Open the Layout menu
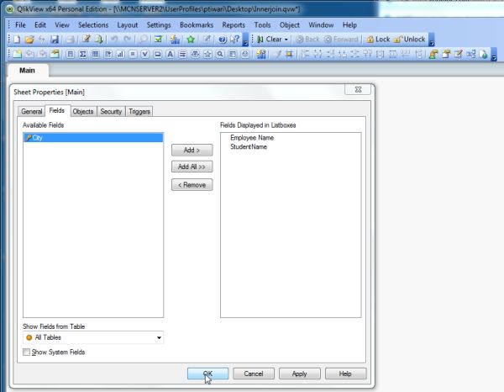 pyautogui.click(x=128, y=24)
